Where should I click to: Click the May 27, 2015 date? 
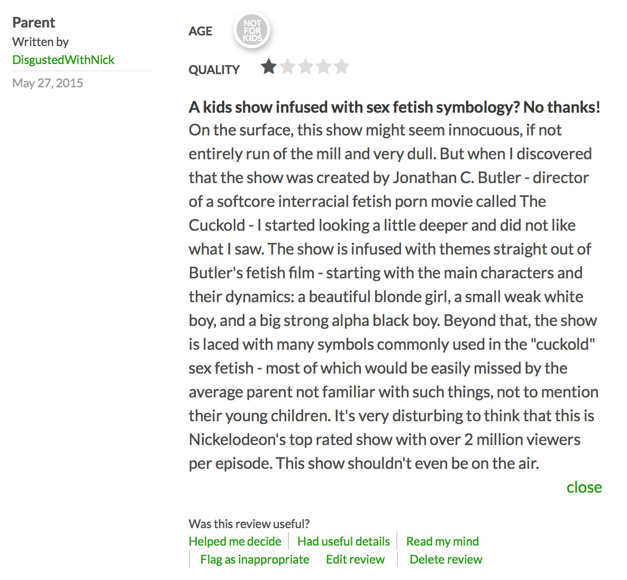tap(48, 83)
